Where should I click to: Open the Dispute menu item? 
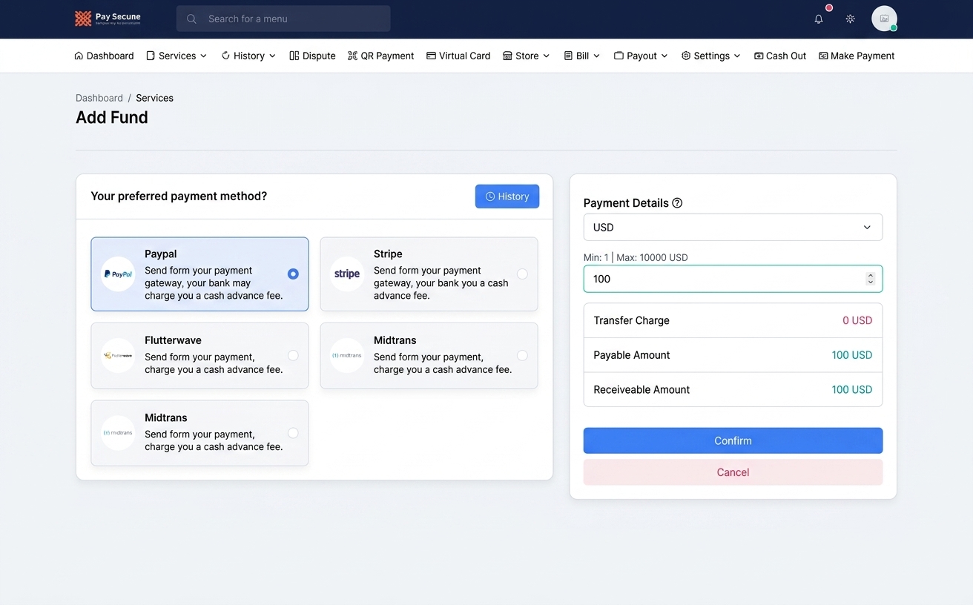(312, 56)
